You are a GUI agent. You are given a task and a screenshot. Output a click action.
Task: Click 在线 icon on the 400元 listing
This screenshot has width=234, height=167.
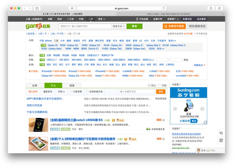click(133, 139)
